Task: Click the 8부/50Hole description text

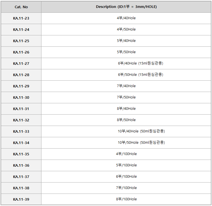Action: tap(126, 120)
